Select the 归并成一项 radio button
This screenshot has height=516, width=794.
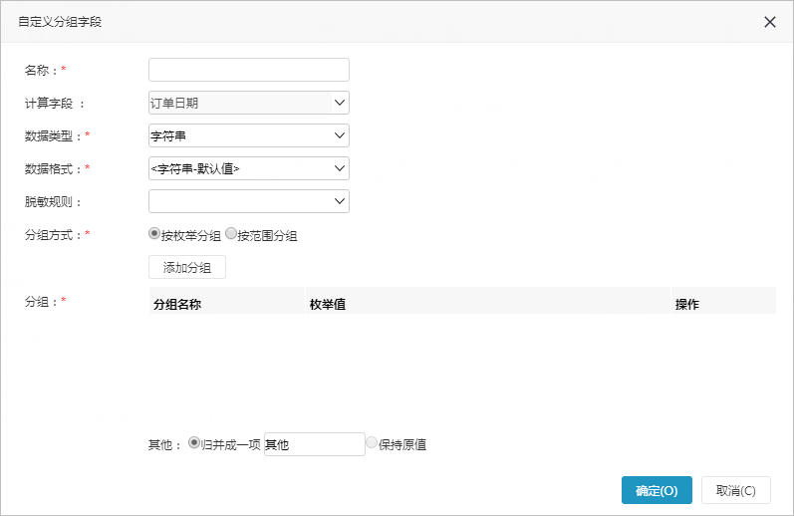[x=194, y=443]
